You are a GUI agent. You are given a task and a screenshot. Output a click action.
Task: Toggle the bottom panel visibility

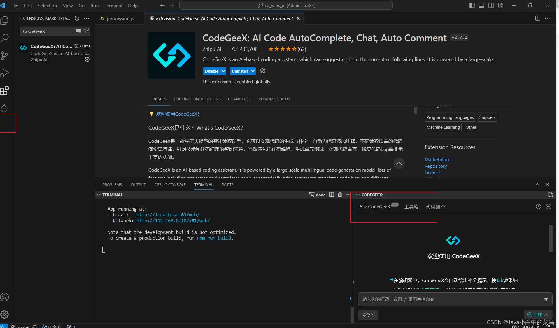point(481,5)
